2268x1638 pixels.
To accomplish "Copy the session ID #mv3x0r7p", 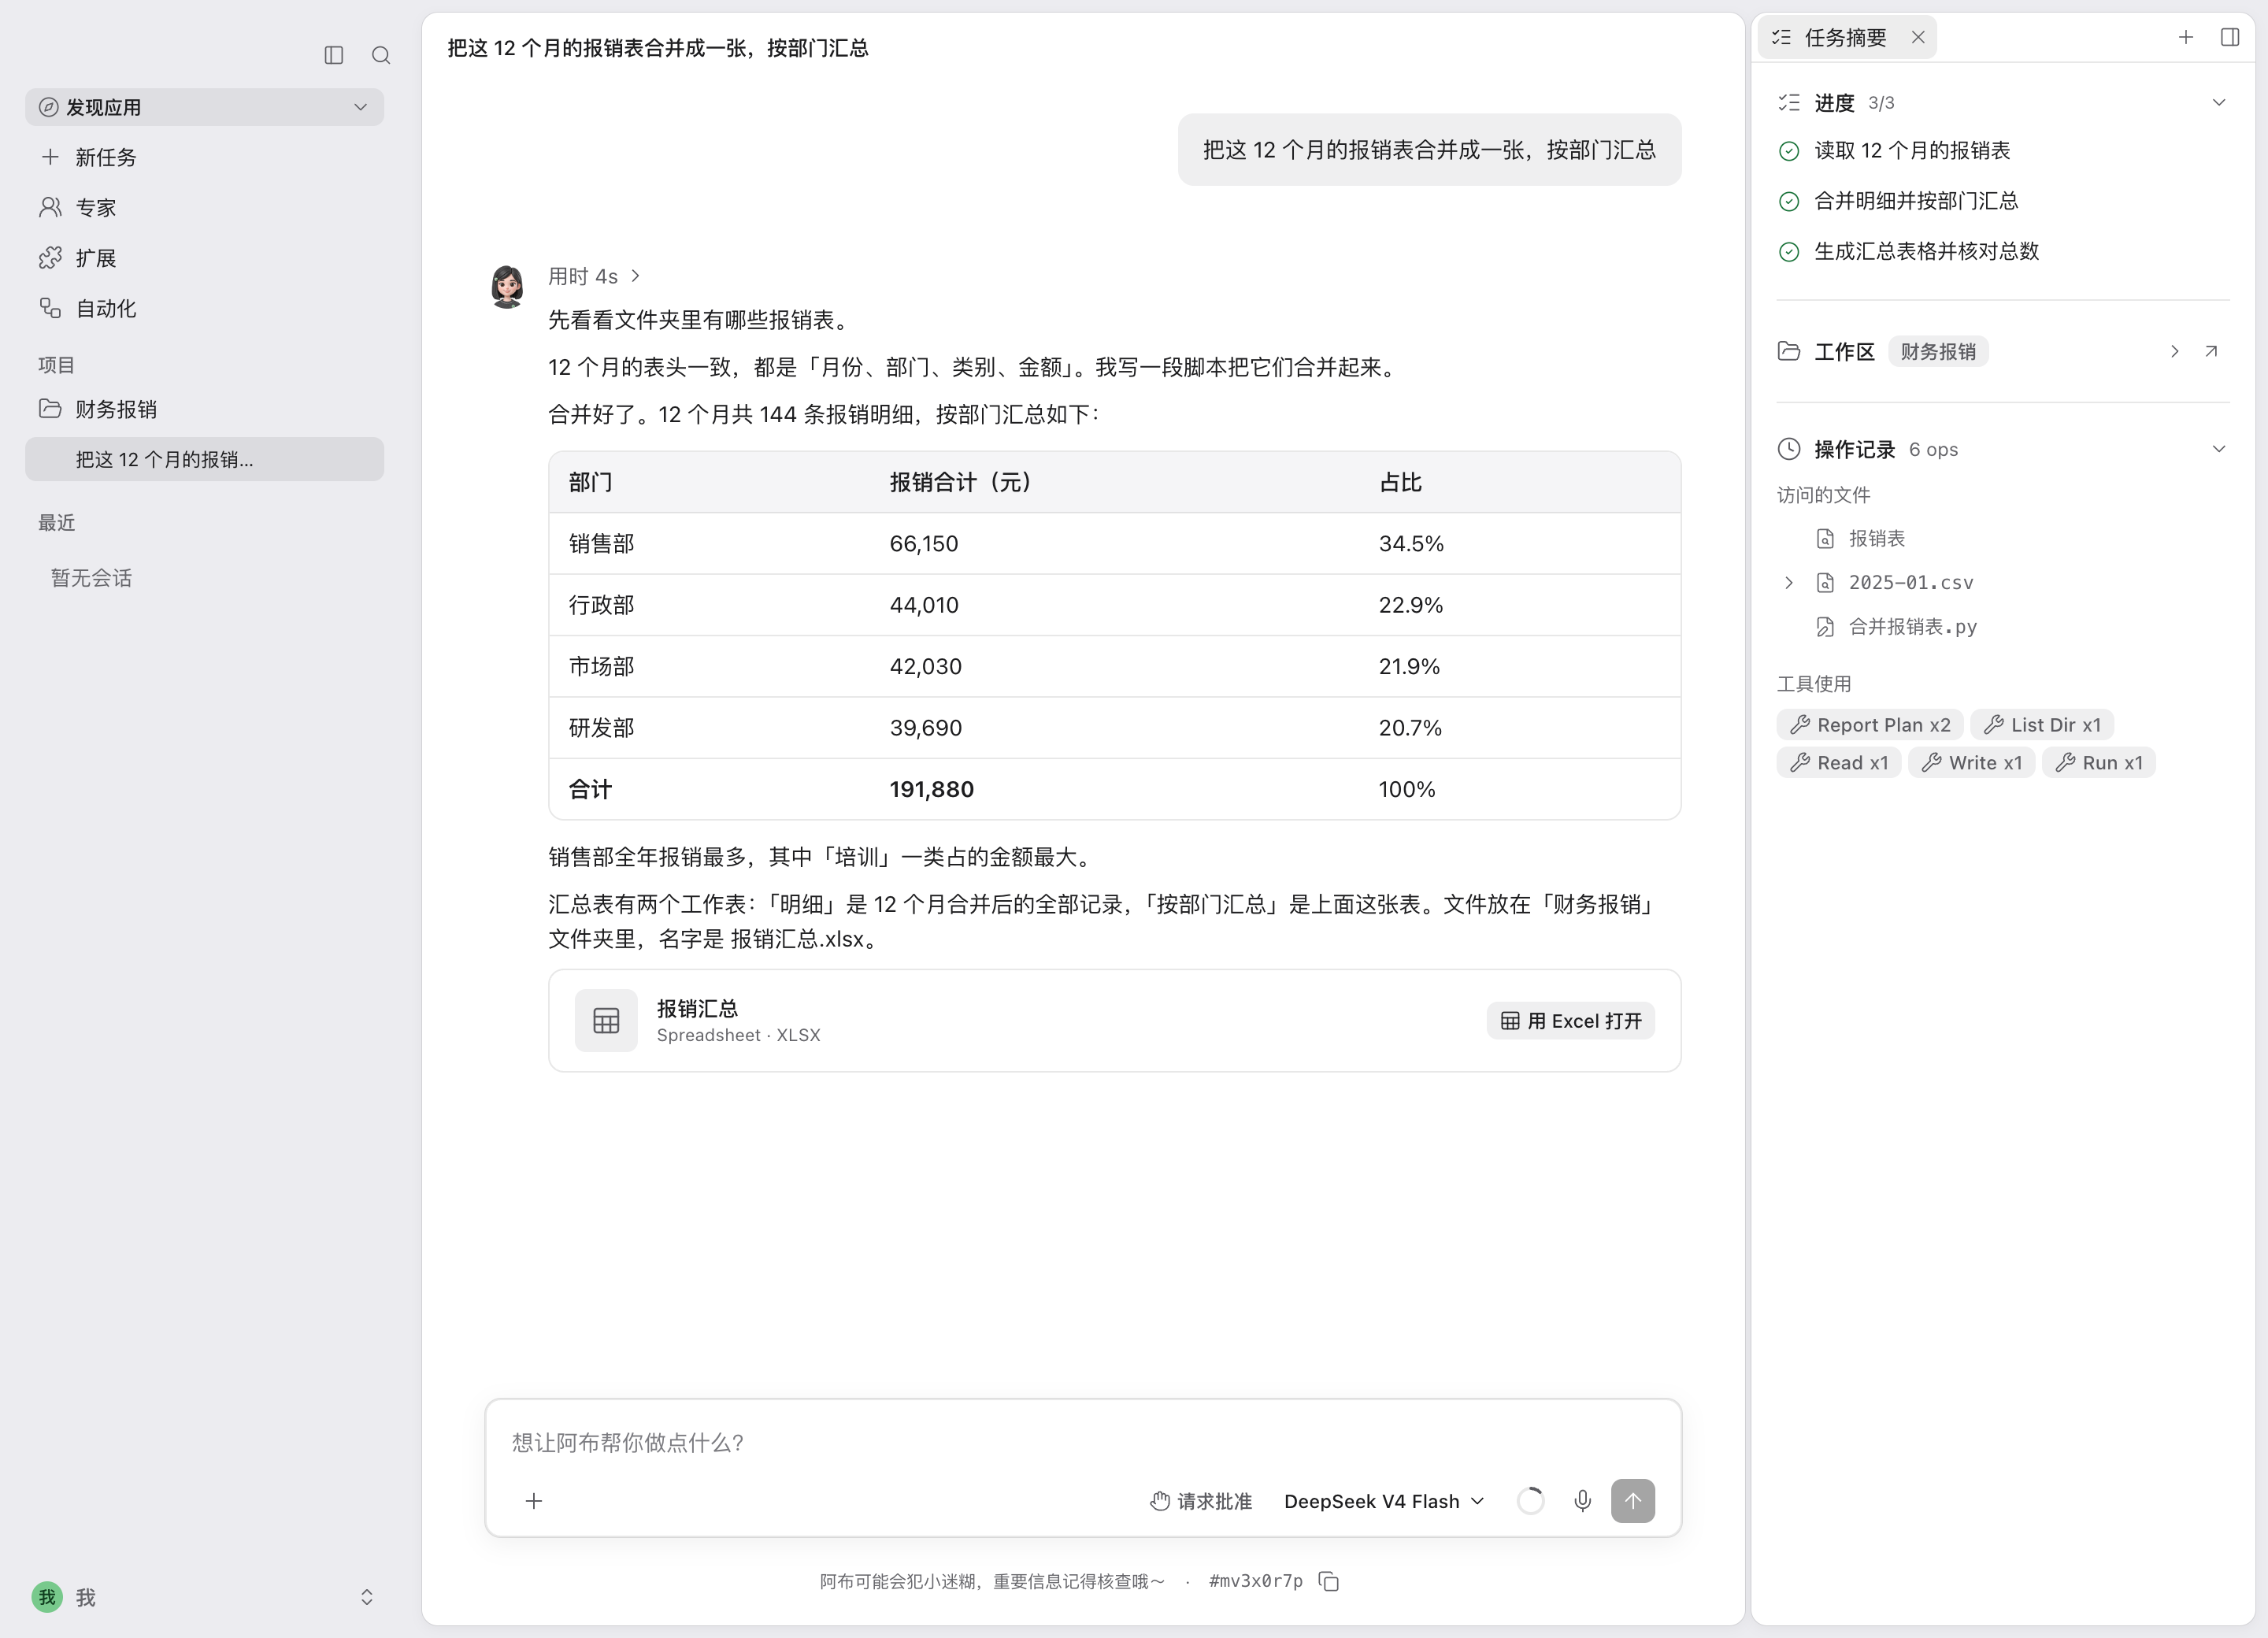I will (1329, 1581).
